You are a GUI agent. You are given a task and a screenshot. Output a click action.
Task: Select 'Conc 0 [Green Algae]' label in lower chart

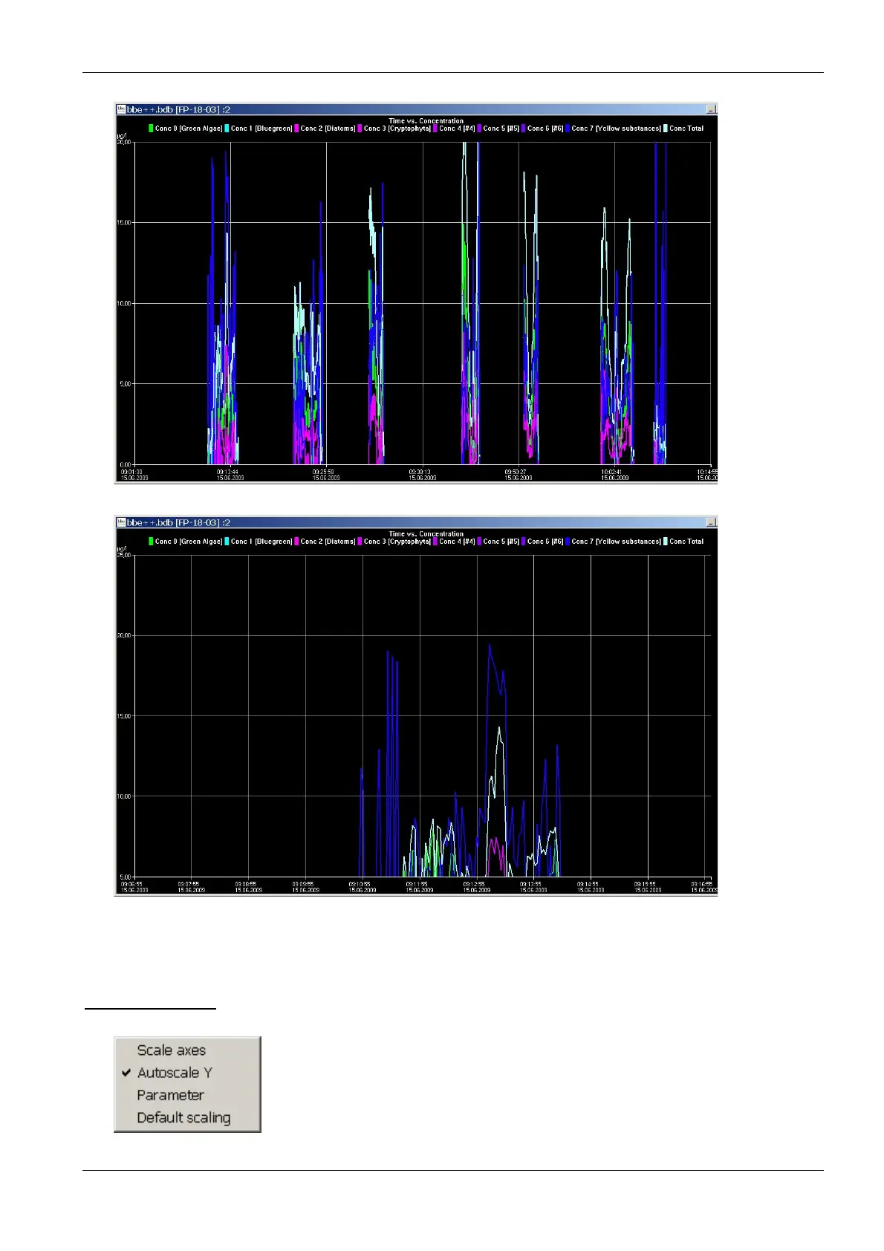click(189, 542)
